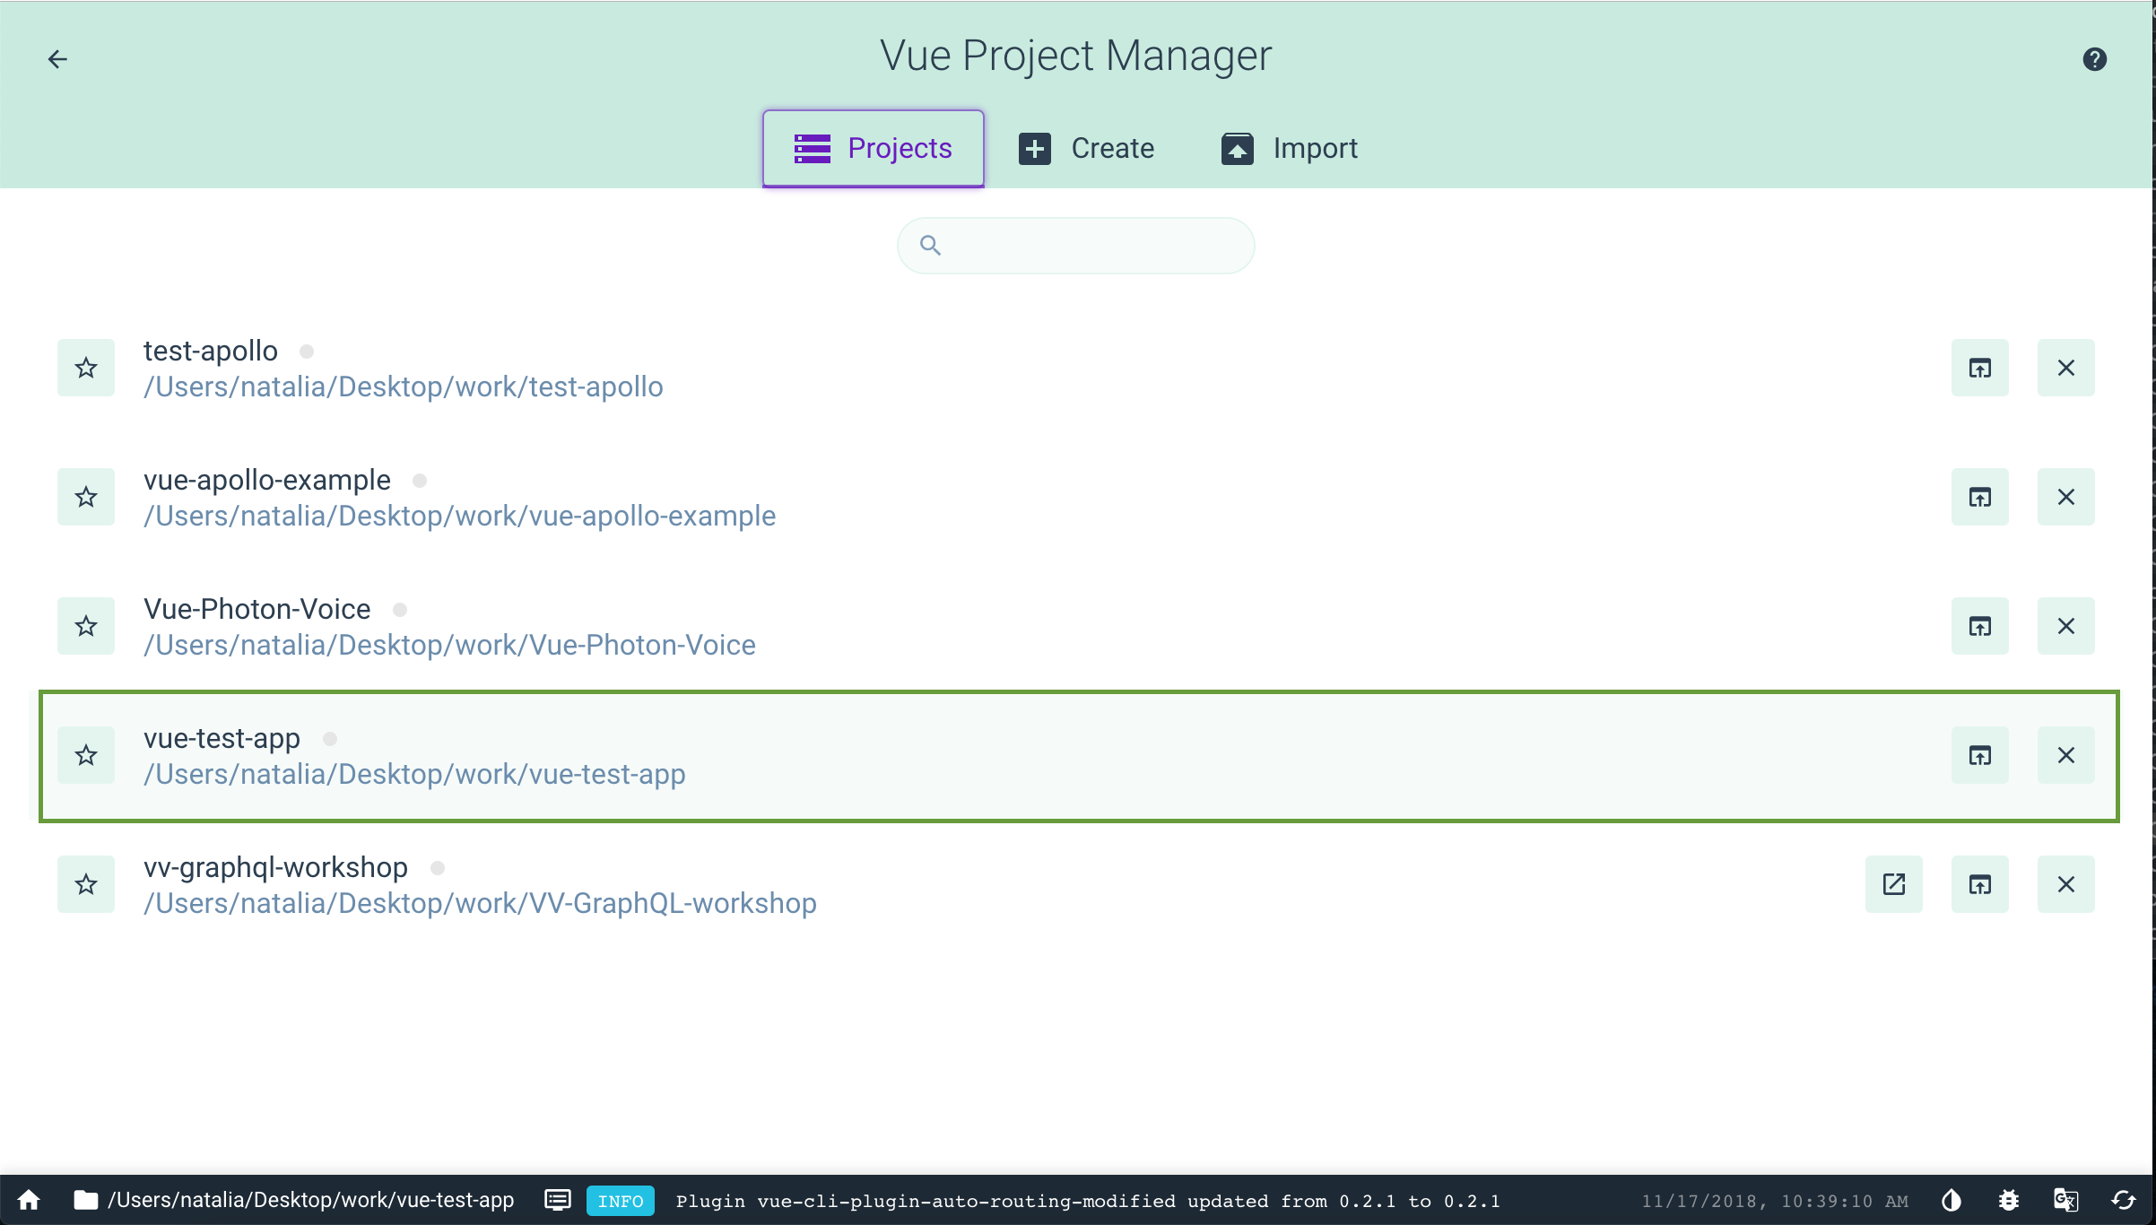
Task: Toggle favorite star for test-apollo
Action: 86,369
